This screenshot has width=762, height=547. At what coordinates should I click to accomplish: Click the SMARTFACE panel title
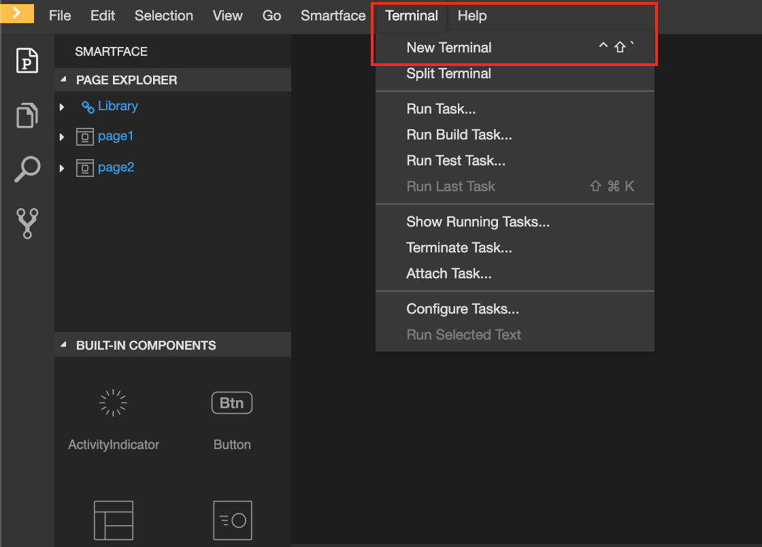[112, 52]
